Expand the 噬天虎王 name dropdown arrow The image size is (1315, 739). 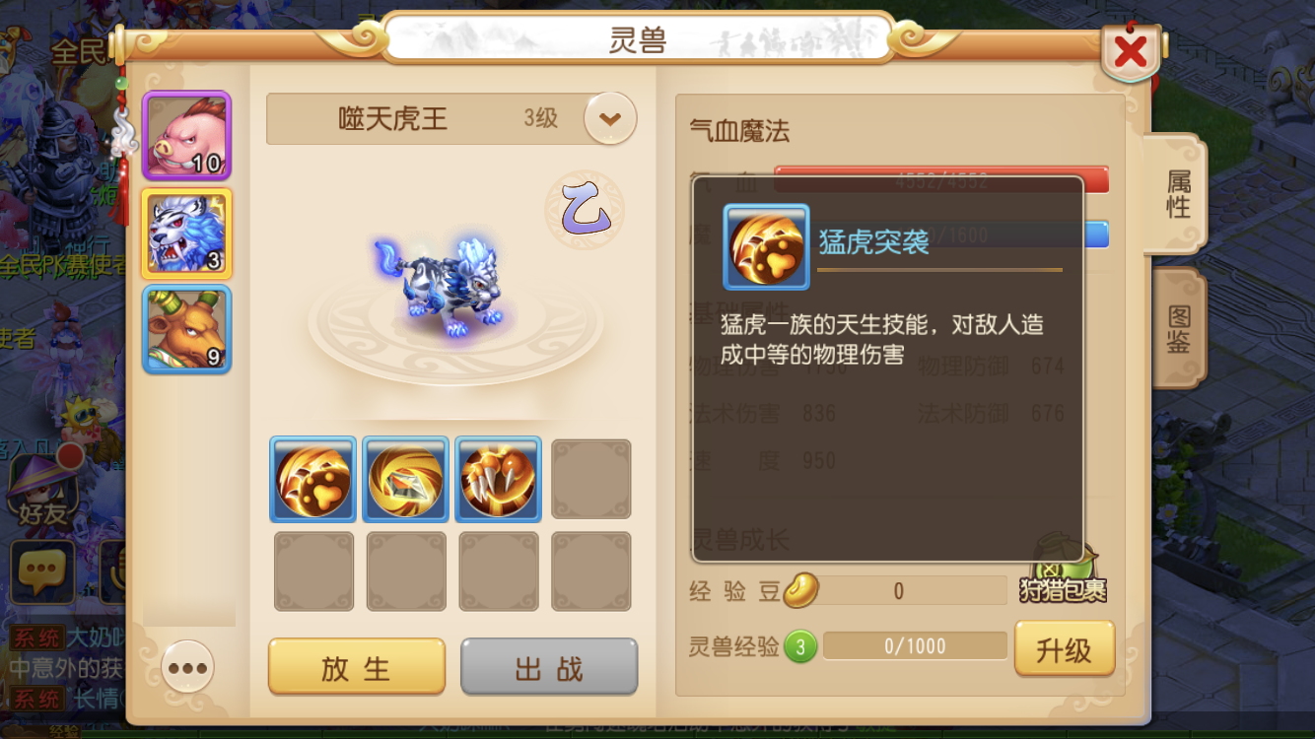tap(610, 119)
